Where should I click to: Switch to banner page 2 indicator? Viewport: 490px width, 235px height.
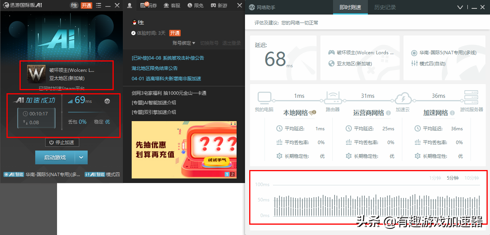coord(232,174)
